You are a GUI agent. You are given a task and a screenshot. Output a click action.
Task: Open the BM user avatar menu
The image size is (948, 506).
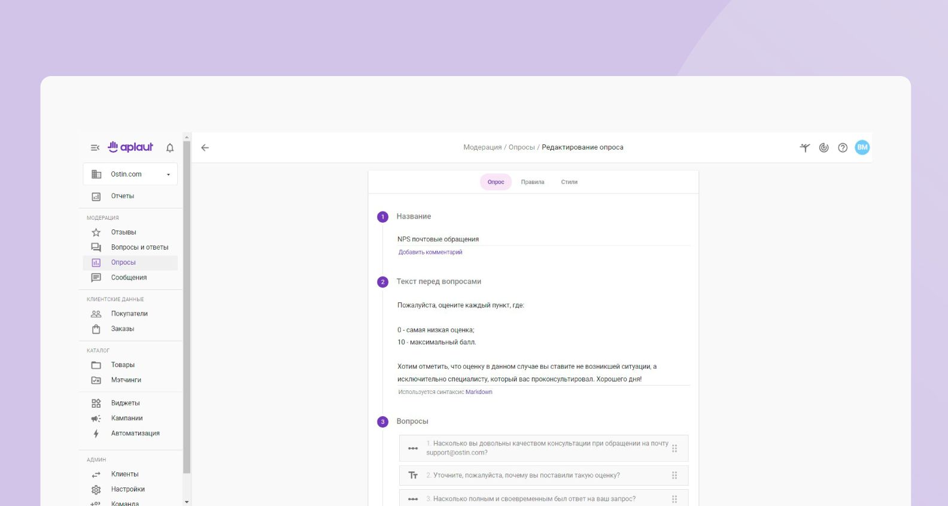pyautogui.click(x=862, y=147)
